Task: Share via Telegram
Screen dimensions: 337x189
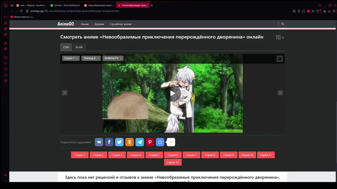Action: 140,142
